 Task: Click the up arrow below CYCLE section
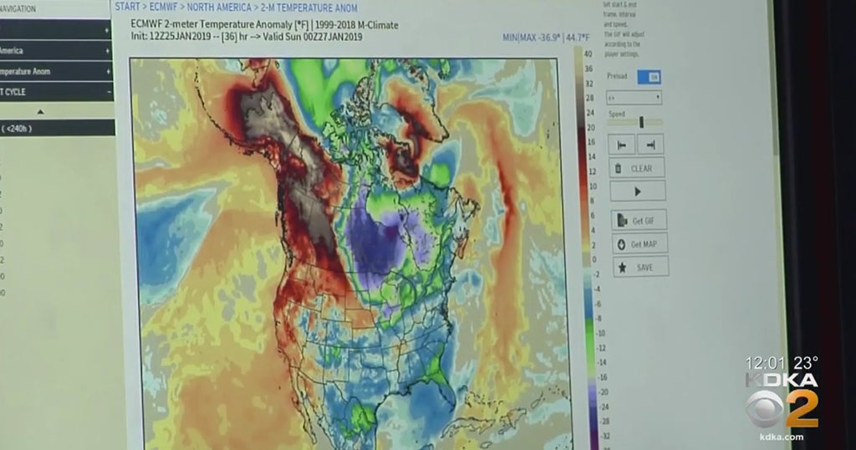pos(40,112)
